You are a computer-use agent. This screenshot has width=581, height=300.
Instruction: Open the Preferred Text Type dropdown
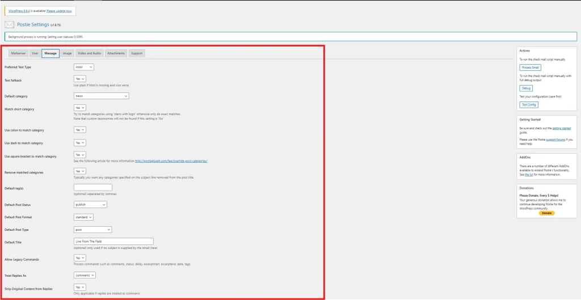(84, 67)
